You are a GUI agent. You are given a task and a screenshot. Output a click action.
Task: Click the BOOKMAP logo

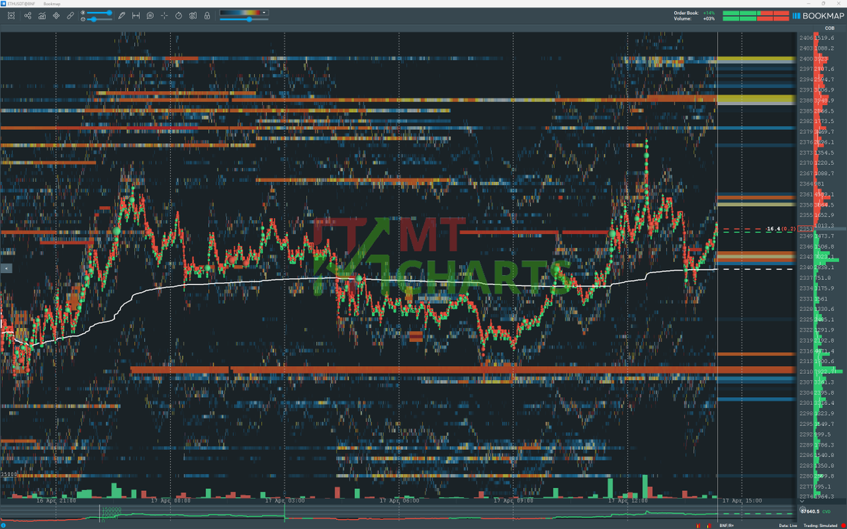(817, 15)
